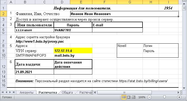This screenshot has width=187, height=101.
Task: Click the empty expiry date cell
Action: [73, 72]
